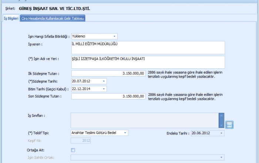Screen dimensions: 259x163
Task: Open the Sözleşme Tarihi date picker
Action: (104, 81)
